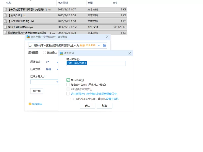Viewport: 203px width, 152px height.
Task: Sort files by 大小 column header
Action: (115, 3)
